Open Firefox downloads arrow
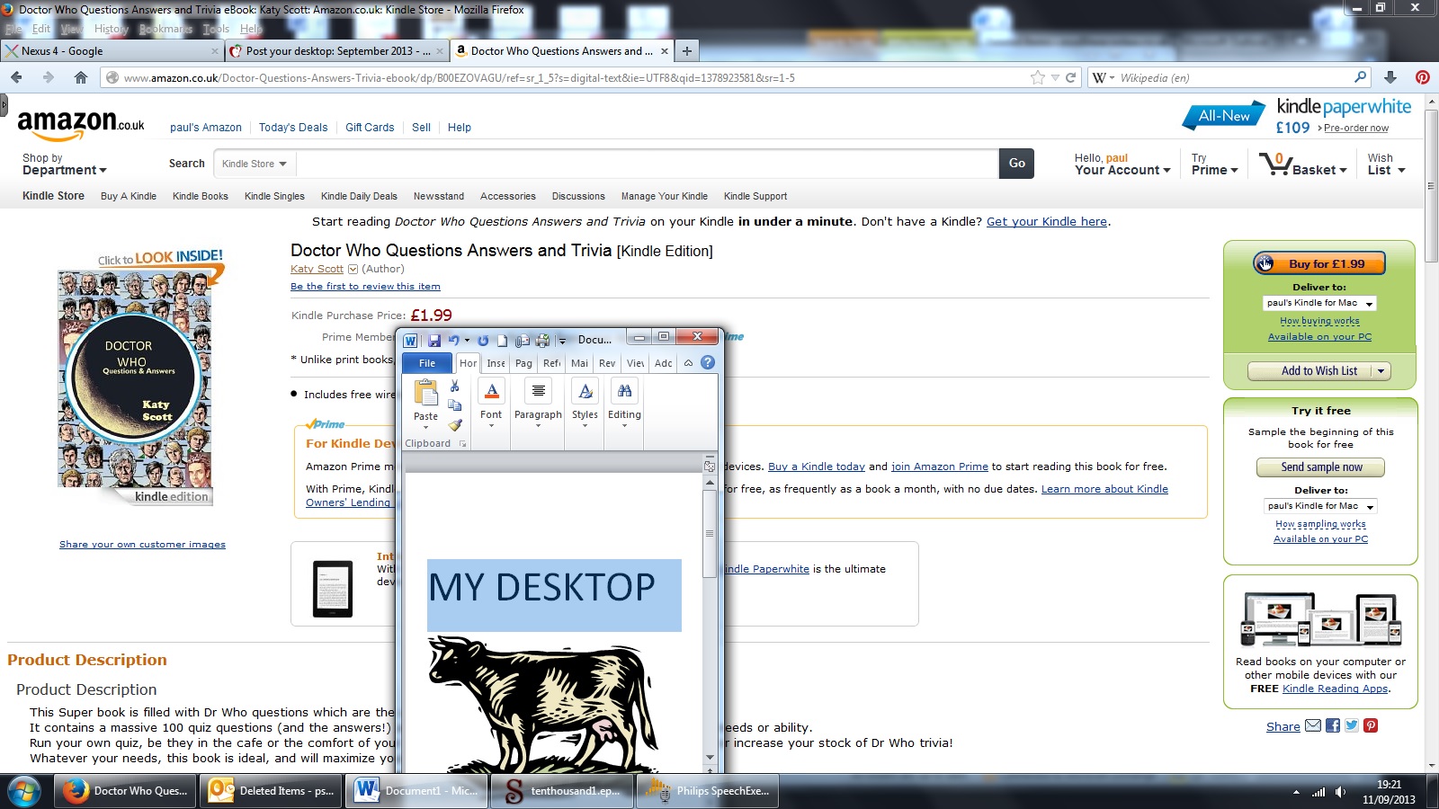 (1390, 77)
